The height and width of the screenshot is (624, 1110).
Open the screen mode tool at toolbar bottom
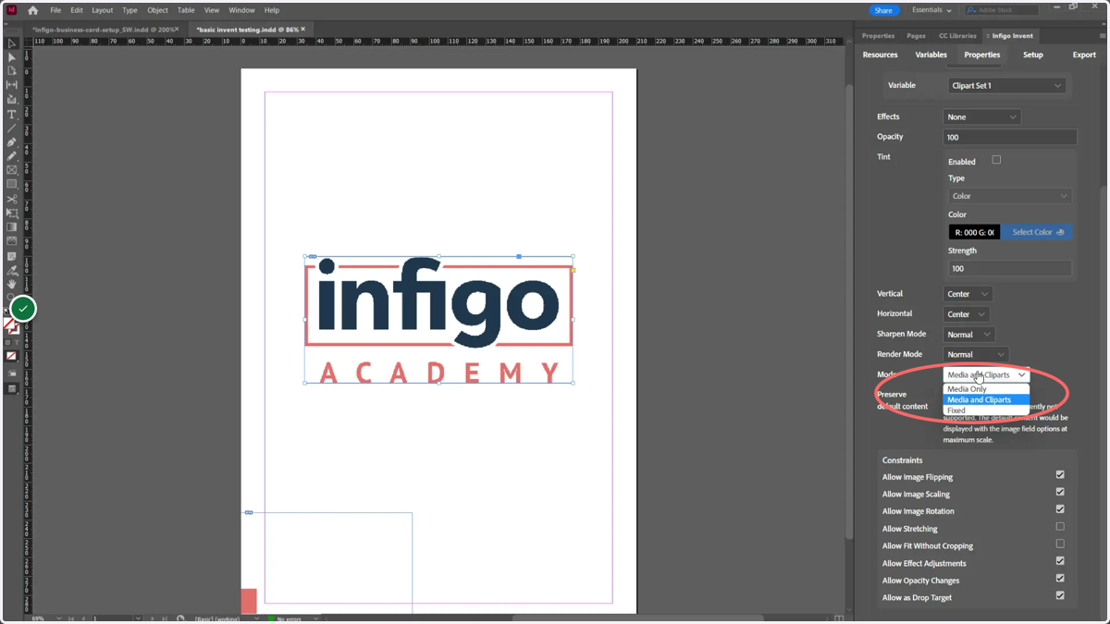12,389
